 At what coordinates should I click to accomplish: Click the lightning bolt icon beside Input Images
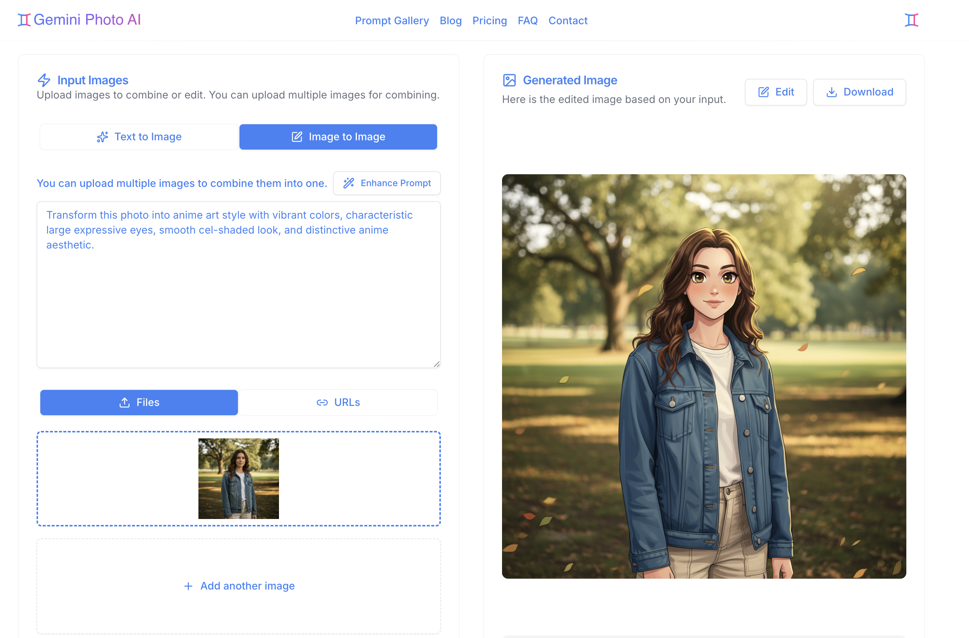(x=44, y=80)
